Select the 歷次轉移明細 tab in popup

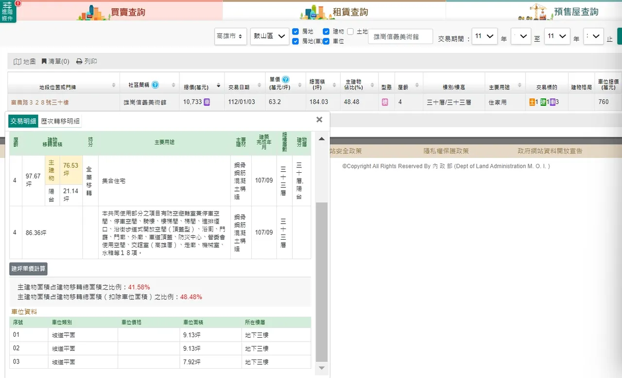click(60, 121)
